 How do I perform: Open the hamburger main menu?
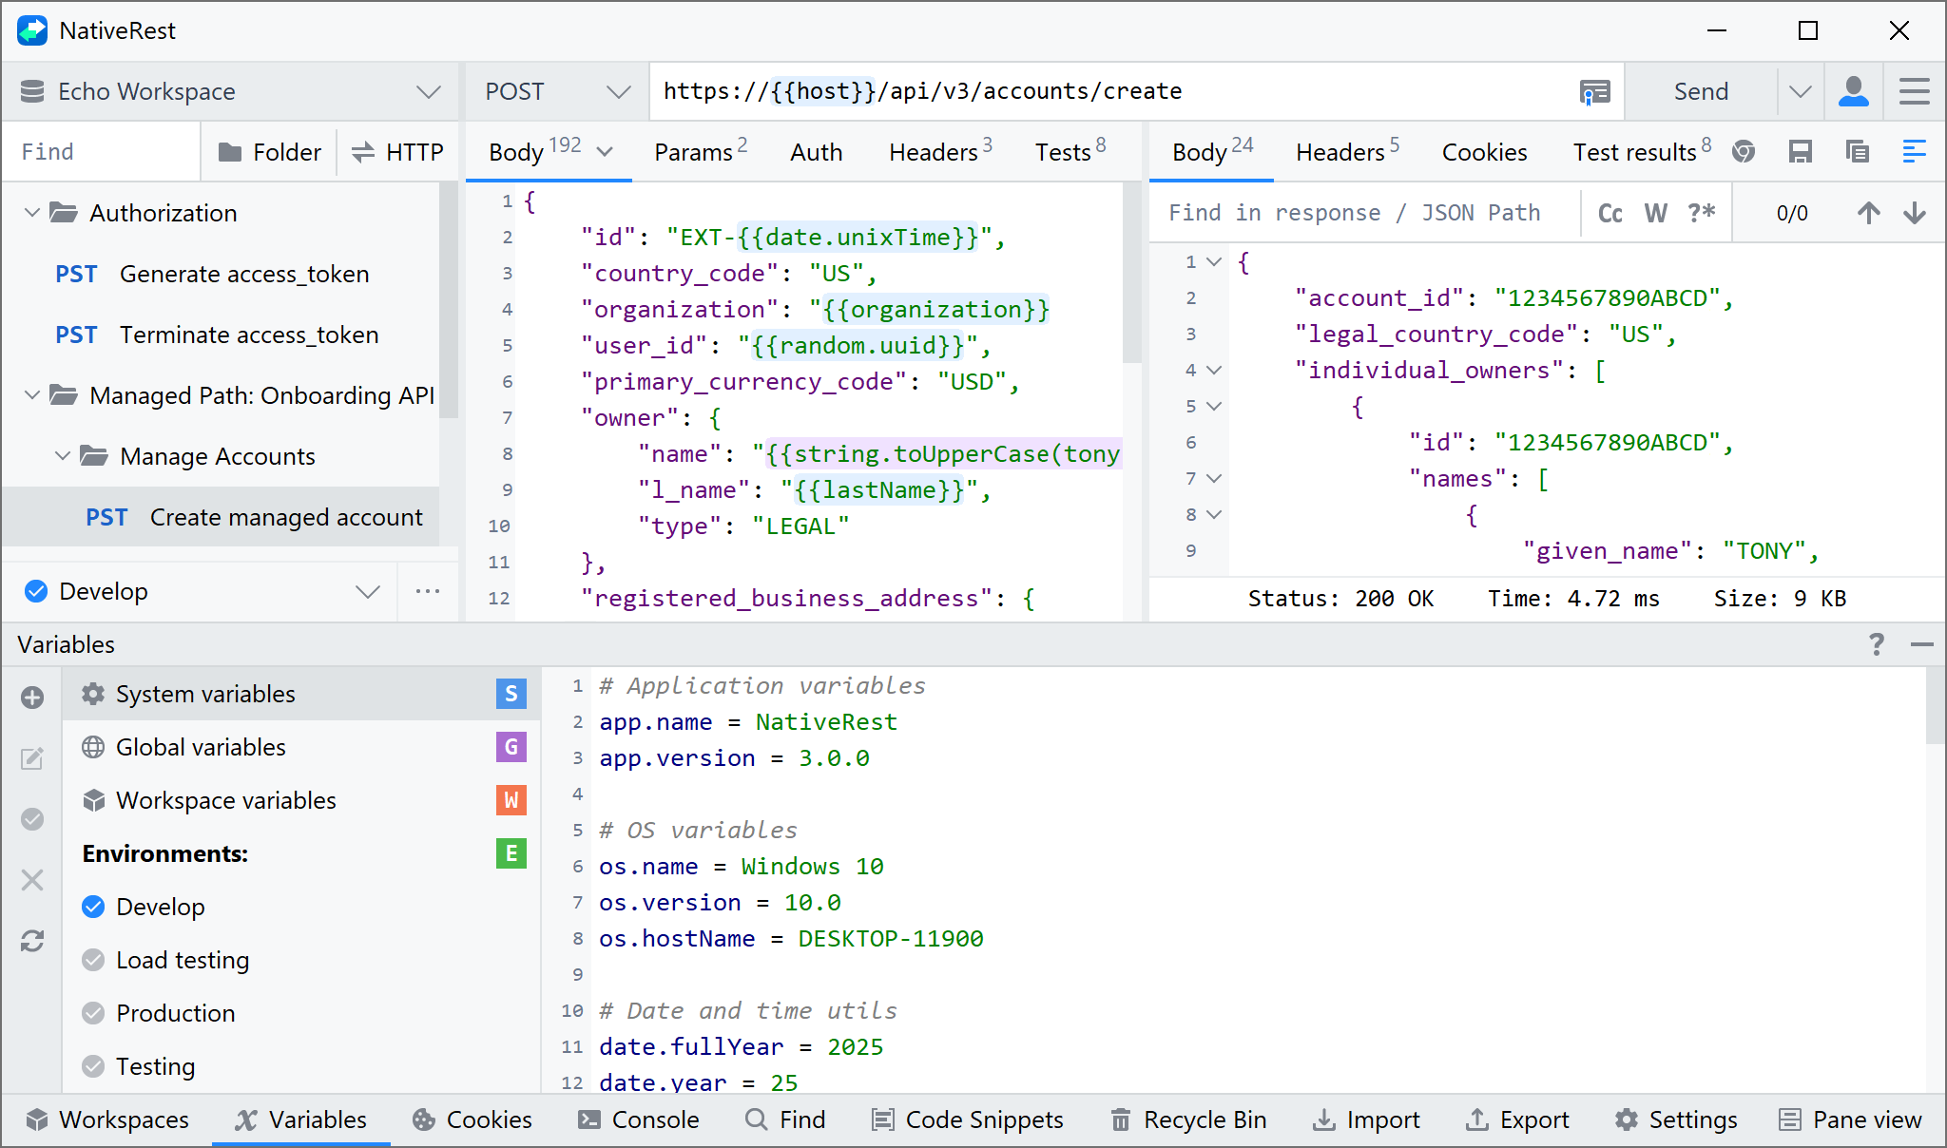(x=1914, y=91)
